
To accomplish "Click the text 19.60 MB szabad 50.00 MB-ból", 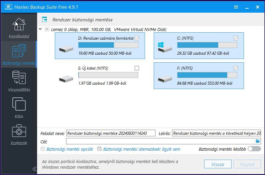I will pyautogui.click(x=105, y=53).
